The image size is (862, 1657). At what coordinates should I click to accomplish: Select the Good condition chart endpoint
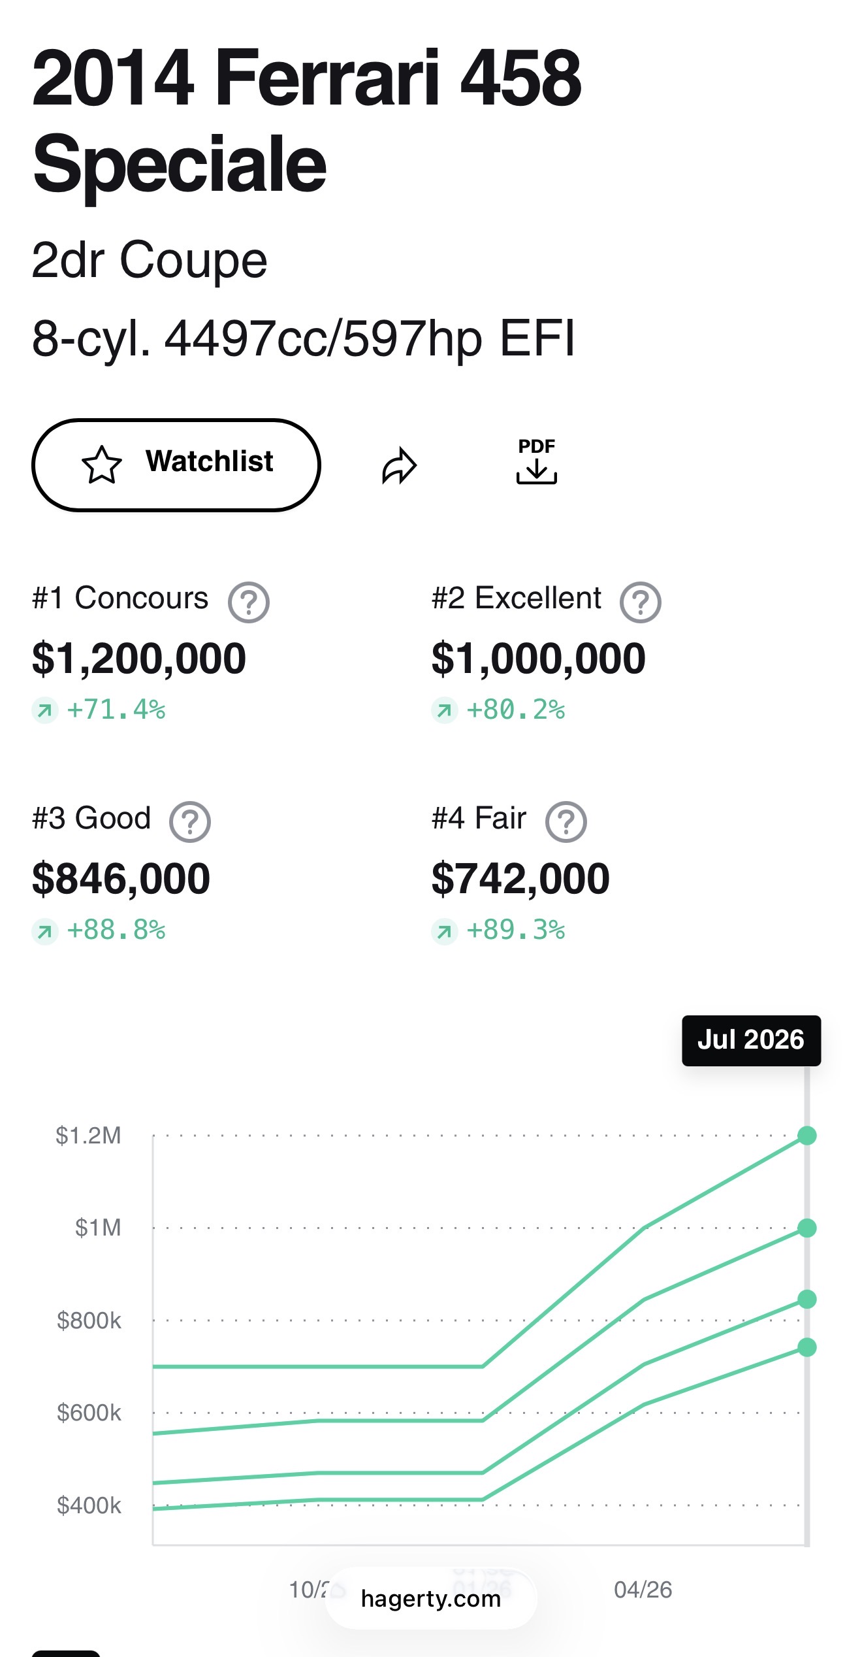coord(806,1299)
